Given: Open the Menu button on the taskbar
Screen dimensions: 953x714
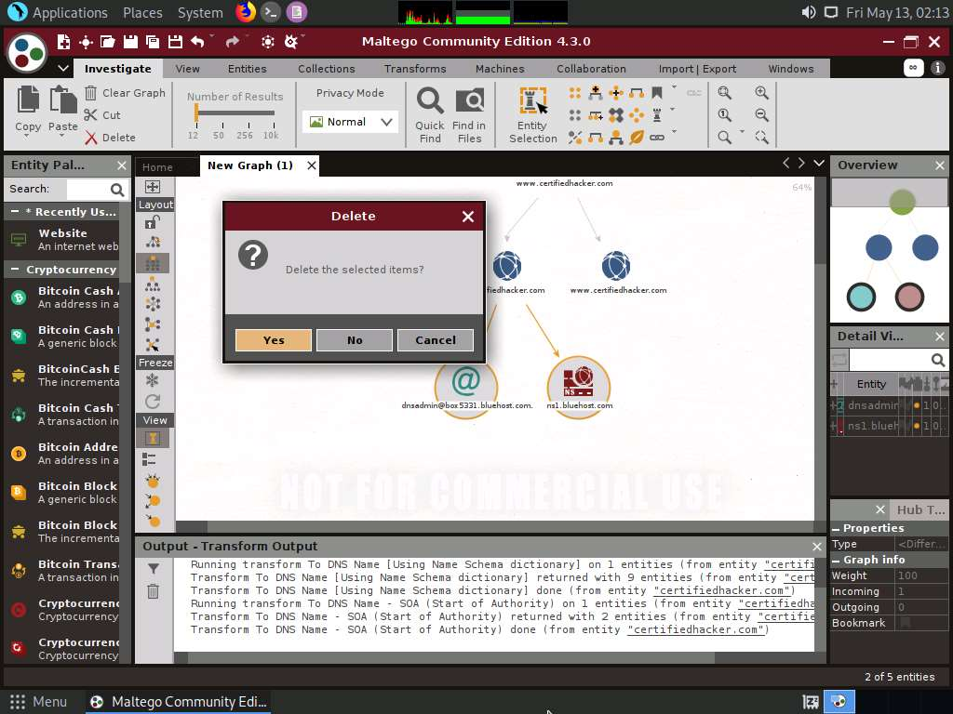Looking at the screenshot, I should (x=38, y=702).
